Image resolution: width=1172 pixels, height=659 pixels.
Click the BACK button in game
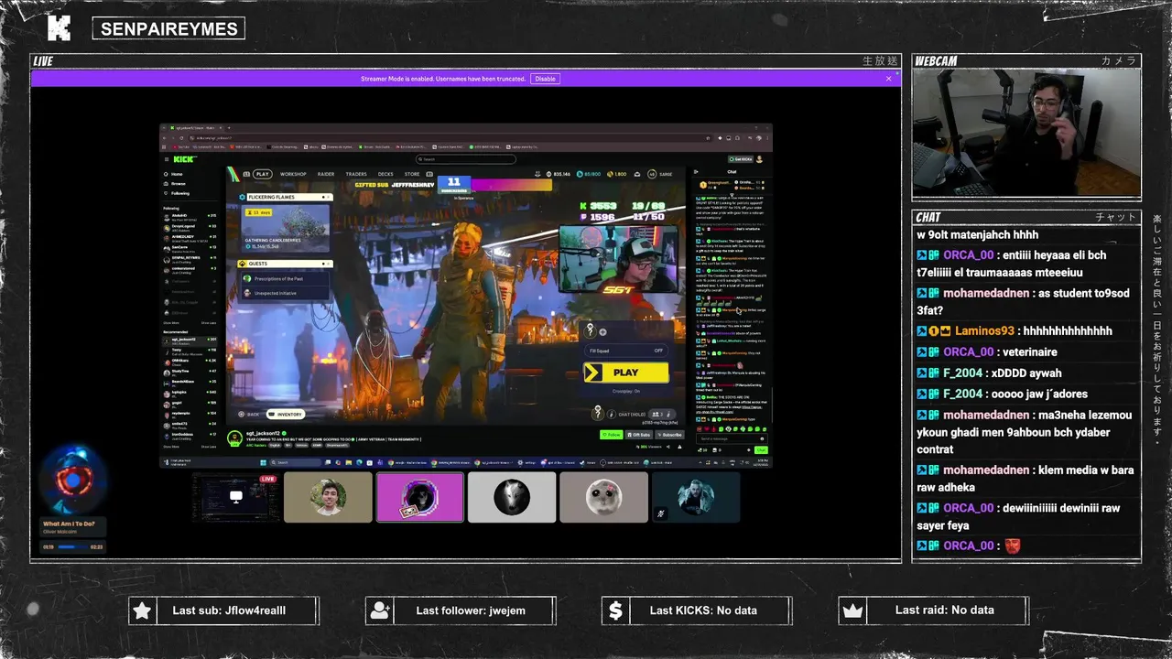[250, 415]
